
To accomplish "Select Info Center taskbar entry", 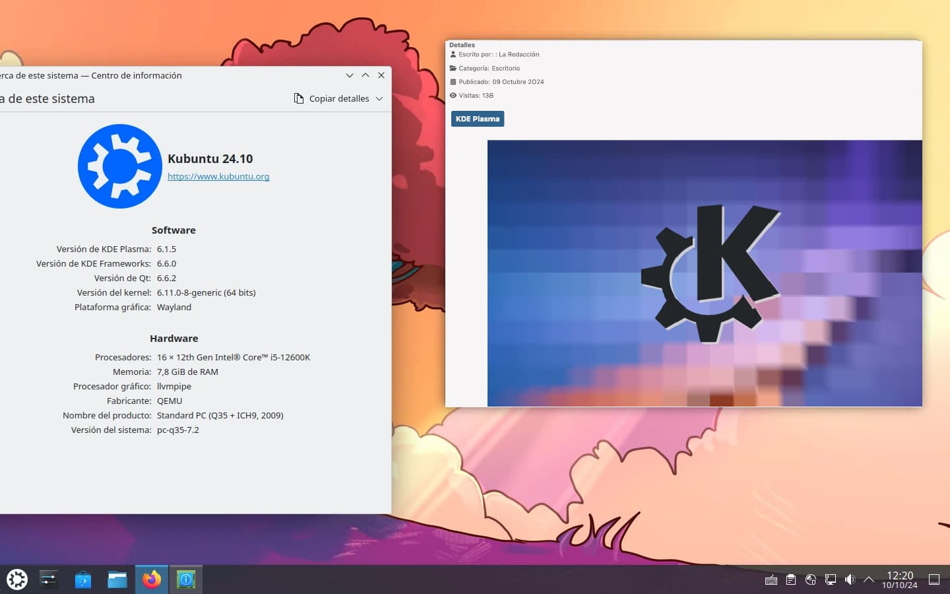I will click(186, 579).
